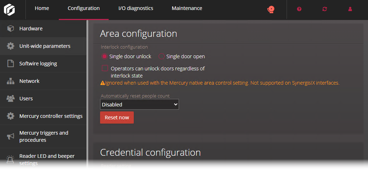Open Mercury controller settings

(x=43, y=116)
